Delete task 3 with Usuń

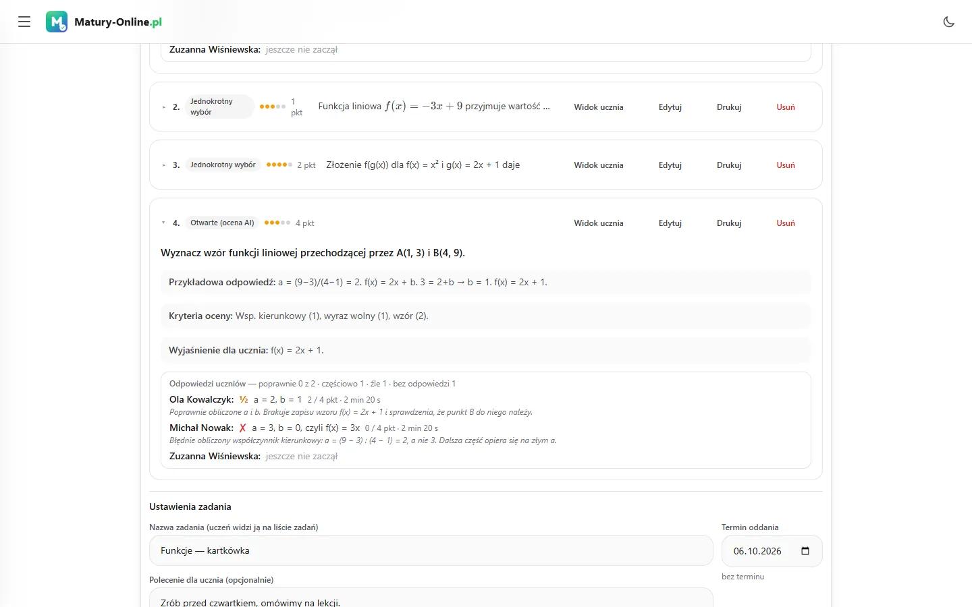click(786, 165)
